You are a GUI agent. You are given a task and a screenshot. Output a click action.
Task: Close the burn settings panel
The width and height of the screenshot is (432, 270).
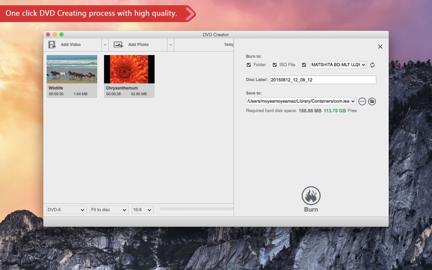(380, 47)
